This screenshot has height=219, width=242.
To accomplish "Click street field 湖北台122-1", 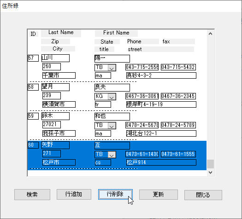I will pos(161,133).
